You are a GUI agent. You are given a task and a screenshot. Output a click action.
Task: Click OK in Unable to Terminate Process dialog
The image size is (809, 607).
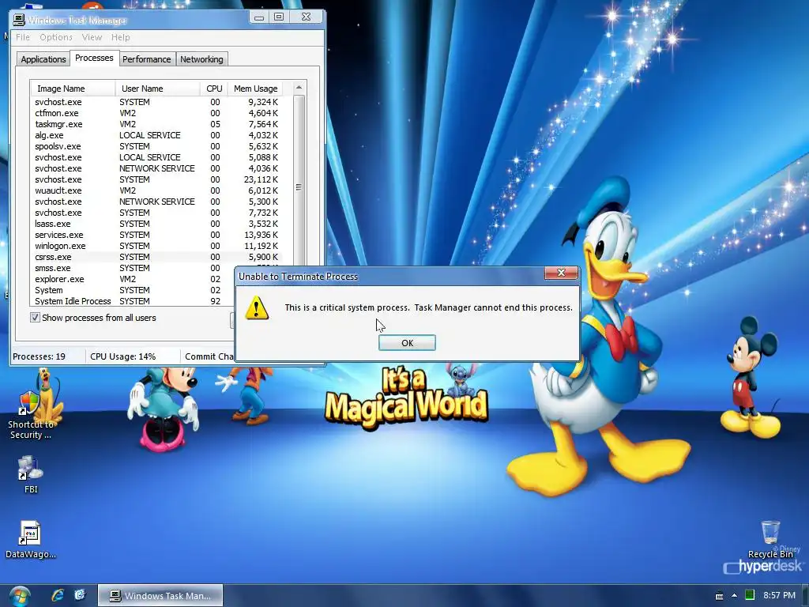(x=407, y=343)
